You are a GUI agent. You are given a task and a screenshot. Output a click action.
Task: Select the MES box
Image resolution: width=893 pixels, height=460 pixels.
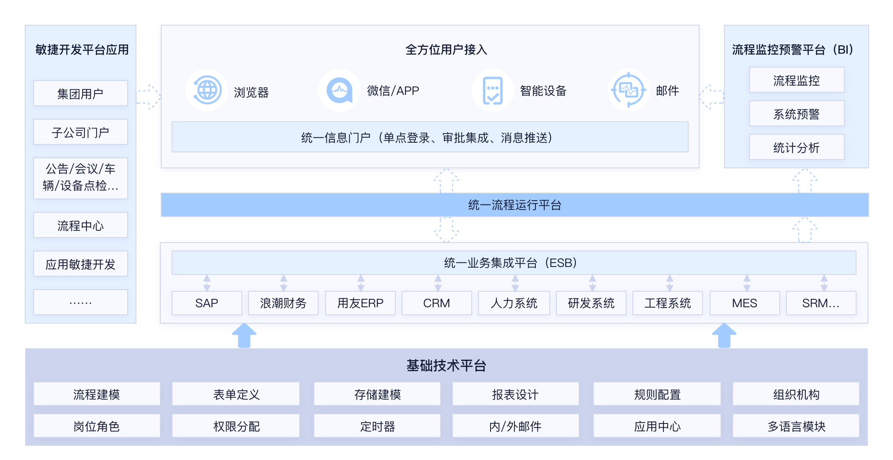745,303
